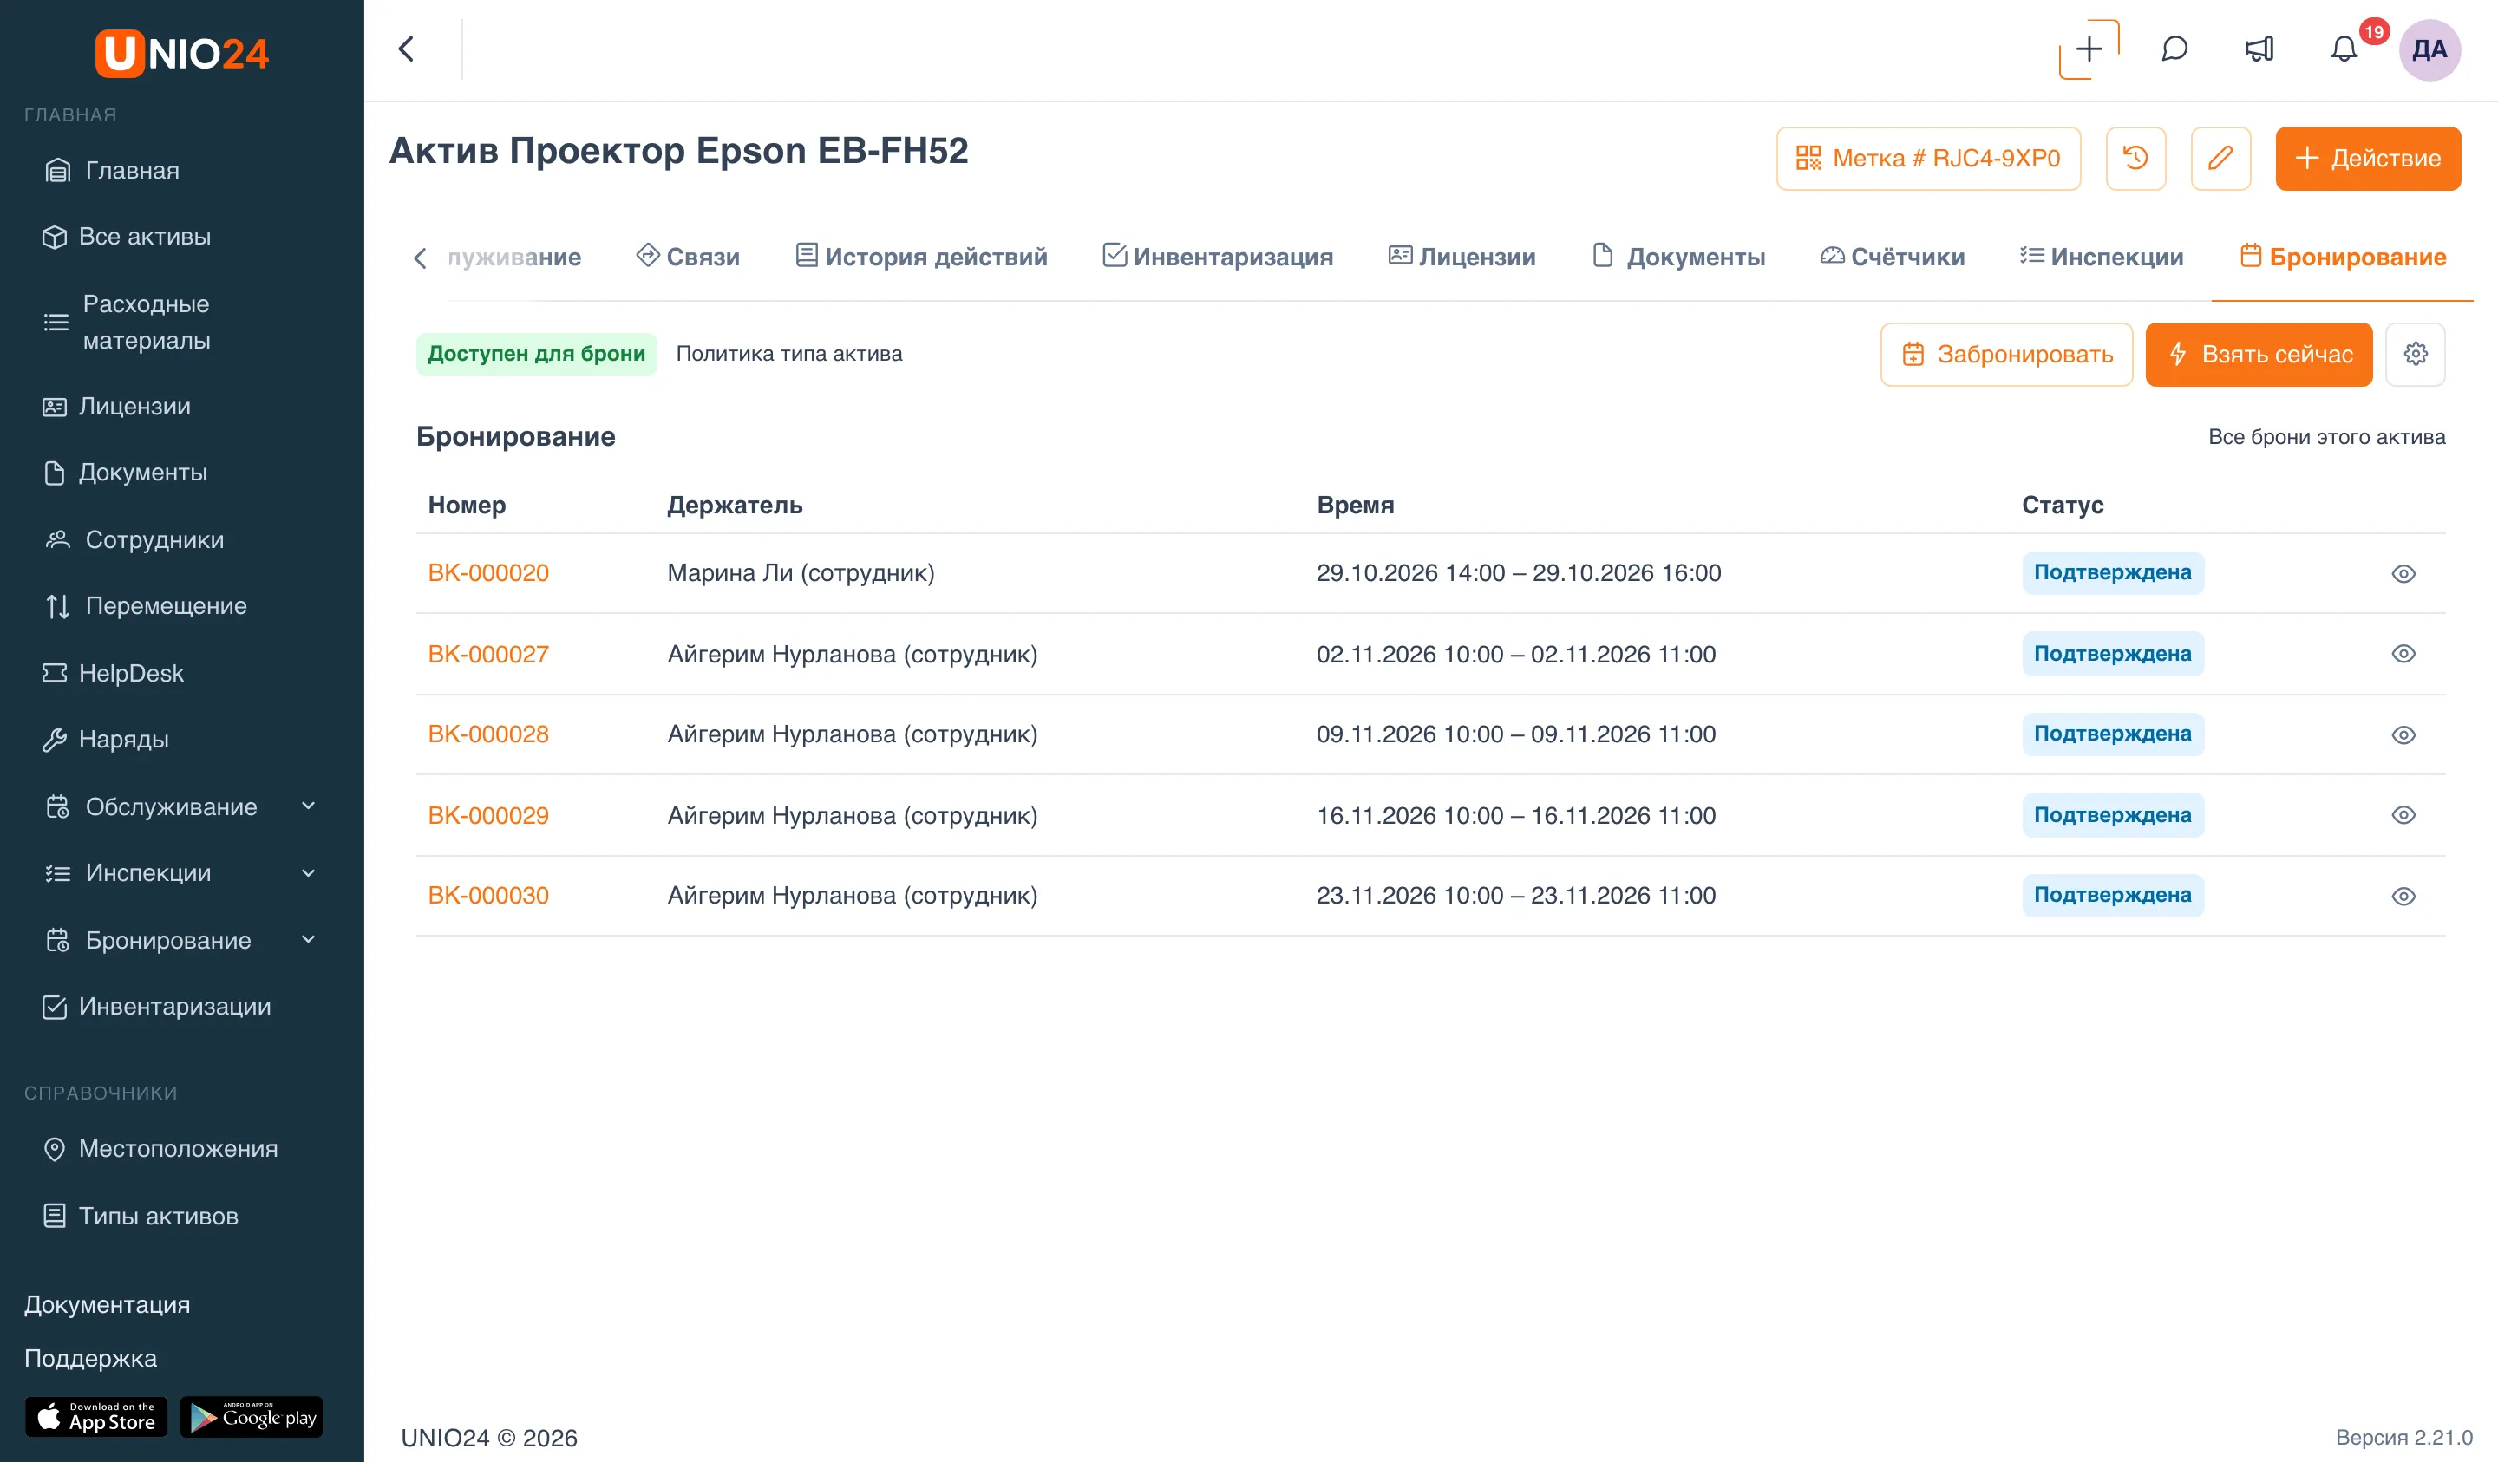Open notifications bell with 19 badge
2498x1462 pixels.
[x=2344, y=49]
